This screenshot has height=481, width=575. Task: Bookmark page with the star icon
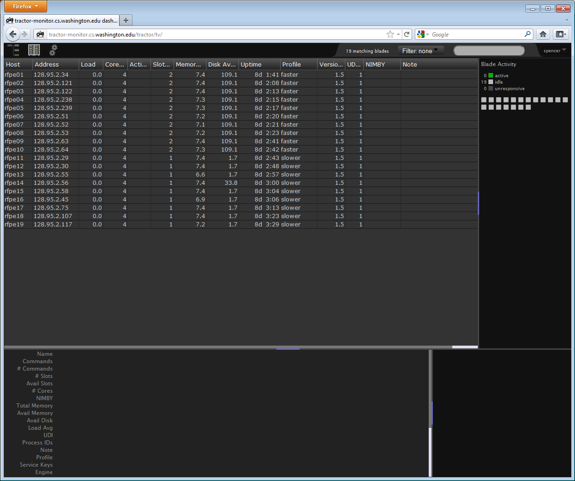[390, 34]
